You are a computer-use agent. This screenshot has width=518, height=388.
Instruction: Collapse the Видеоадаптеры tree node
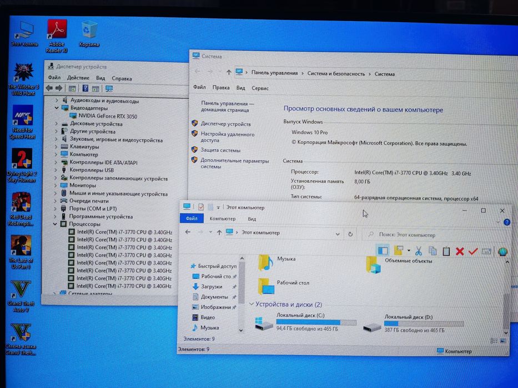[57, 108]
